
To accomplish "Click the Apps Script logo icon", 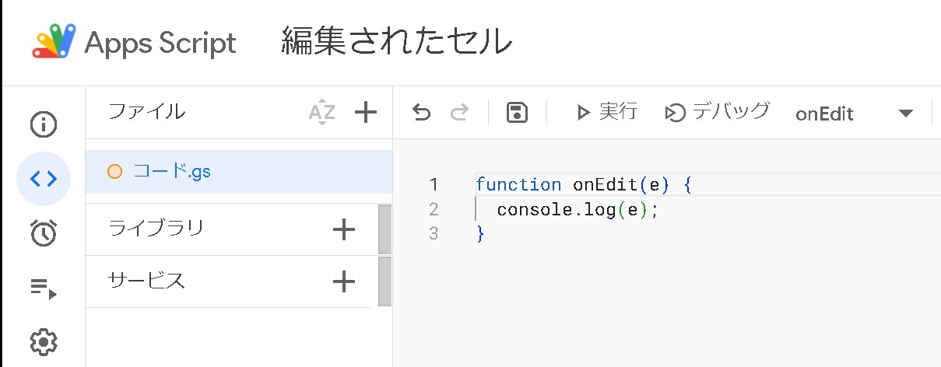I will coord(54,41).
